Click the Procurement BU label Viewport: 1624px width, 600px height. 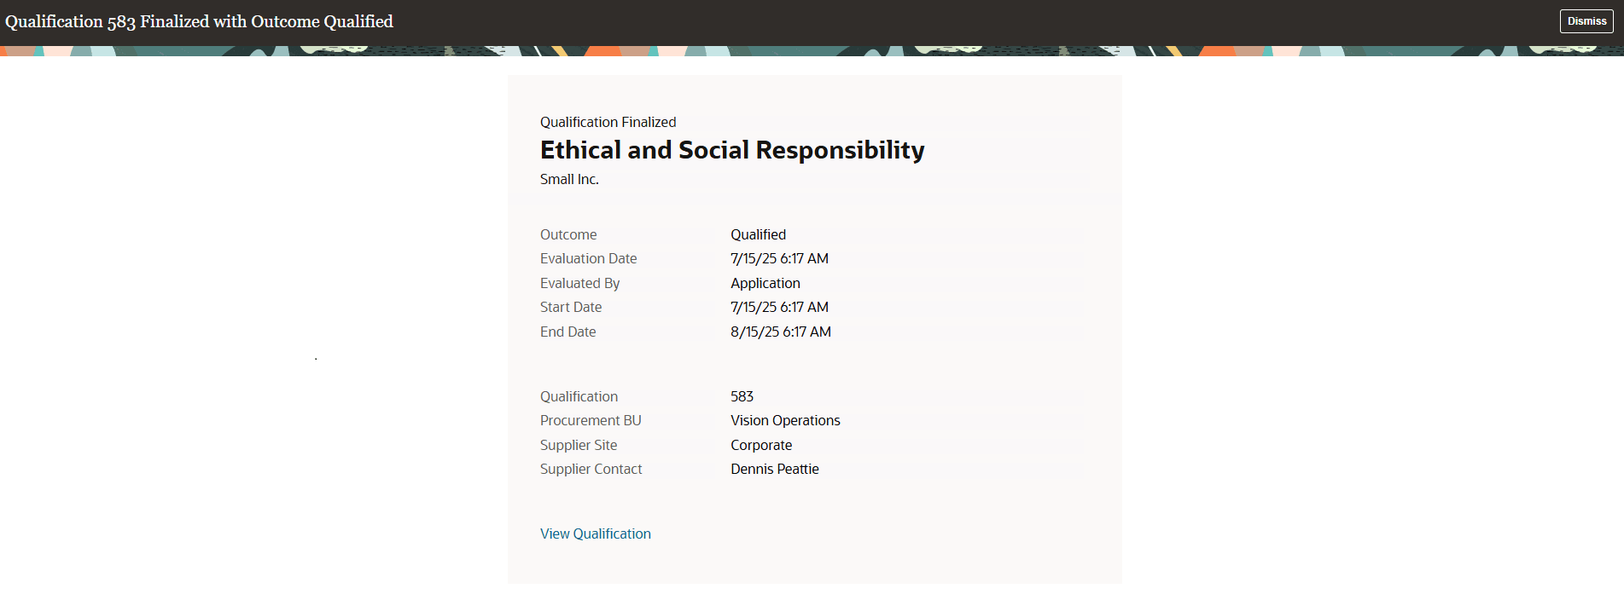click(x=591, y=420)
